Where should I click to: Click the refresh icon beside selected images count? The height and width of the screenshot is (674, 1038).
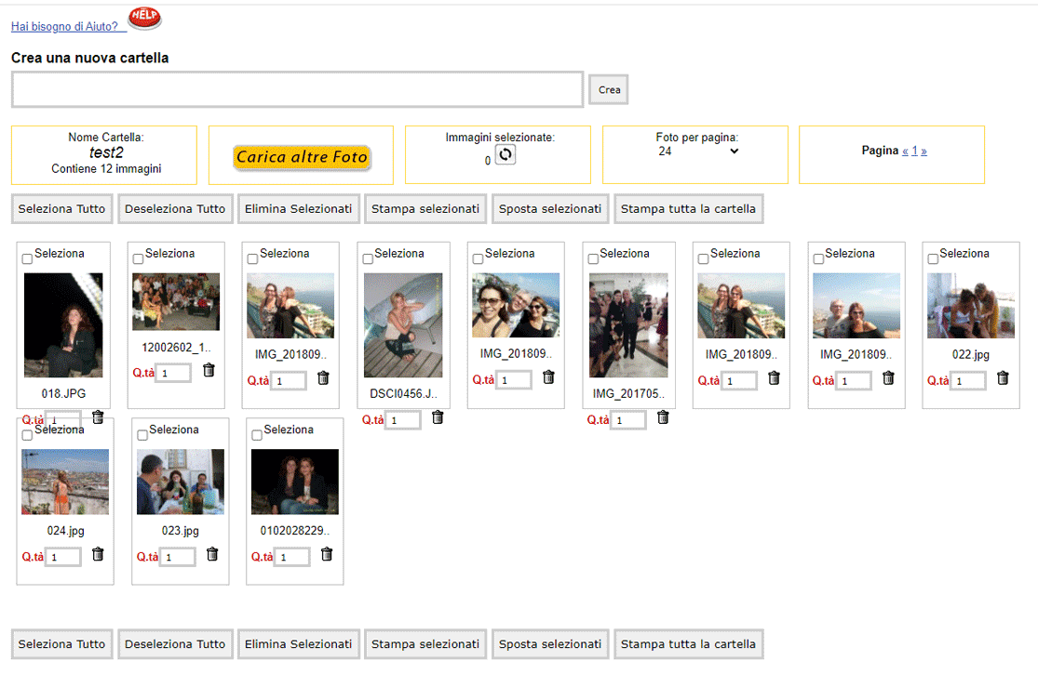506,155
